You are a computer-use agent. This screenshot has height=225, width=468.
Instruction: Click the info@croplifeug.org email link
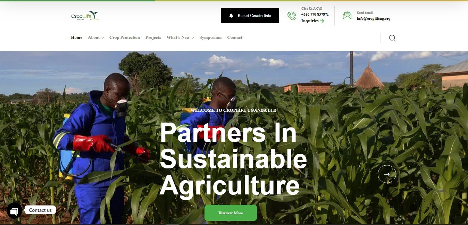374,19
